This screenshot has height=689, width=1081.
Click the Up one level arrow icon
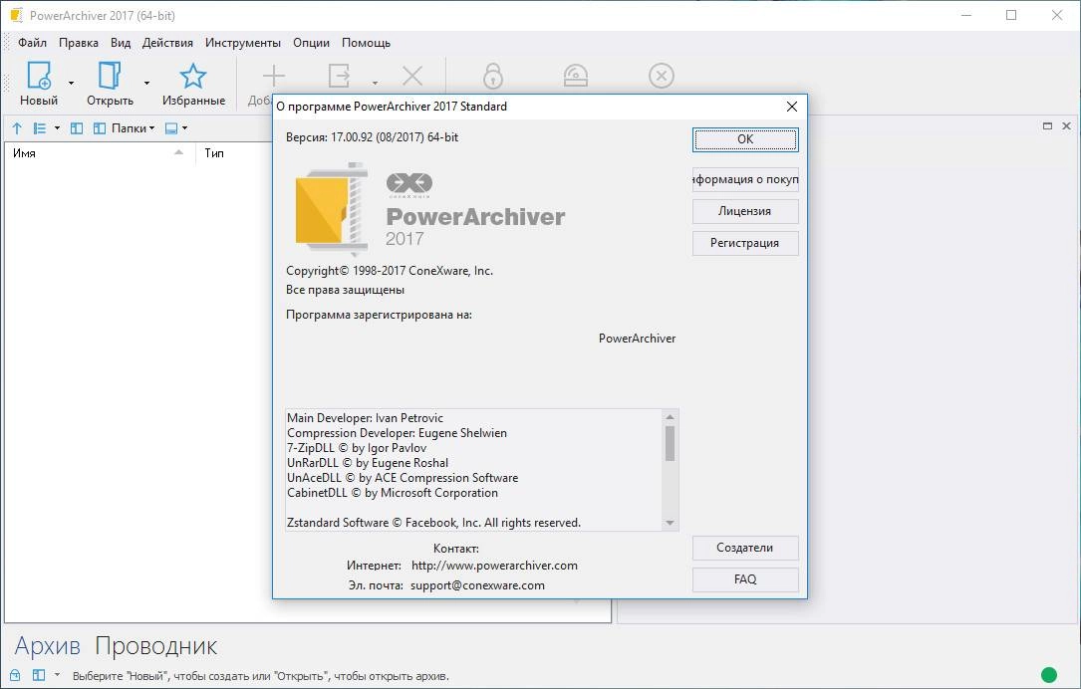coord(17,128)
